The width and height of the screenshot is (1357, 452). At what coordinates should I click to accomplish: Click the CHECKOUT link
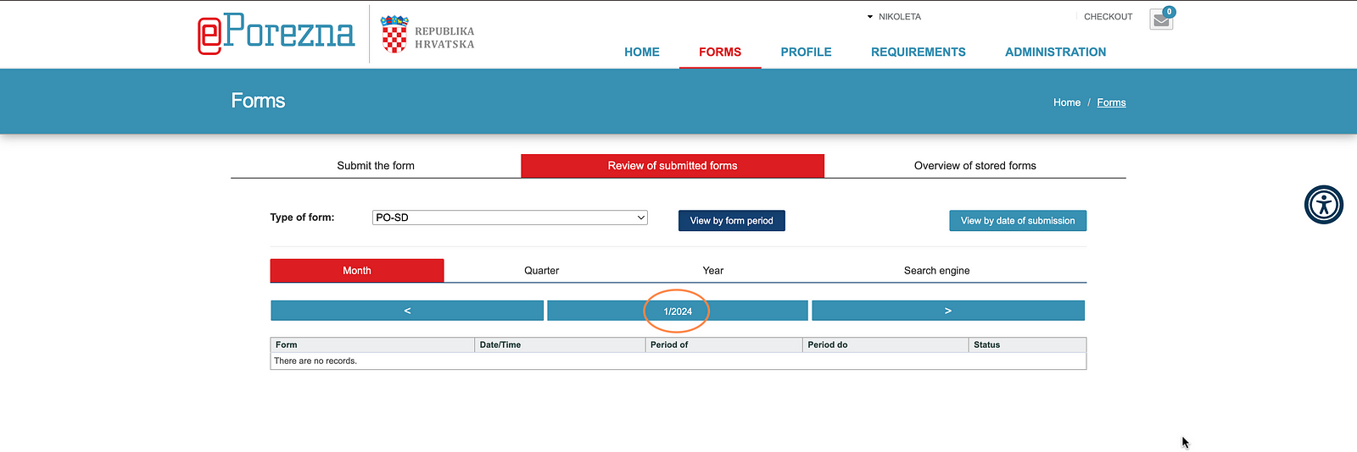coord(1108,17)
